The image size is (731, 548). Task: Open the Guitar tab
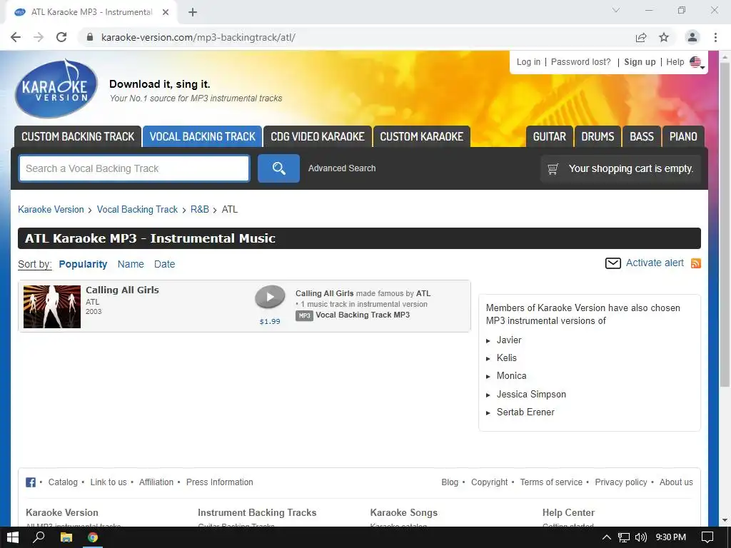point(549,136)
